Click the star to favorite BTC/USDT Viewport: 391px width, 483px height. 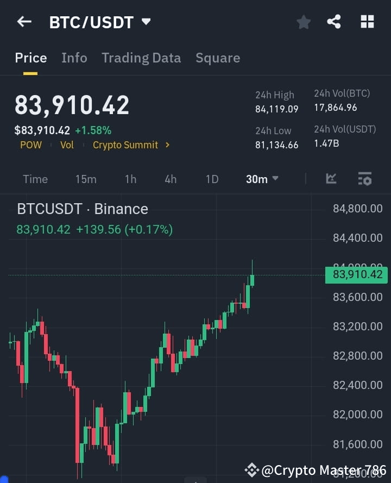[303, 22]
